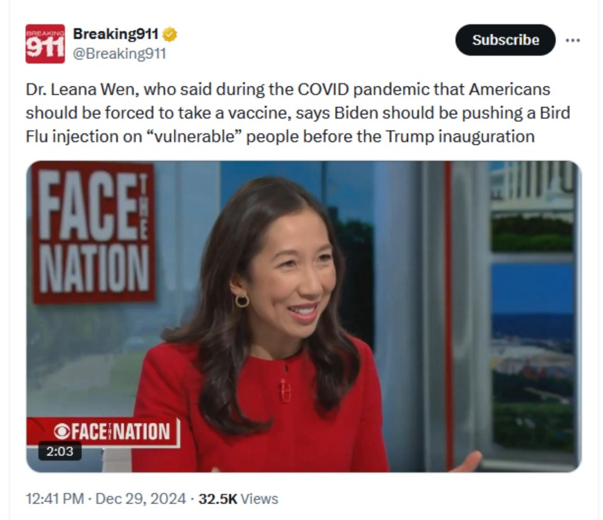This screenshot has width=603, height=520.
Task: Open the Dec 29, 2024 date link
Action: tap(140, 499)
